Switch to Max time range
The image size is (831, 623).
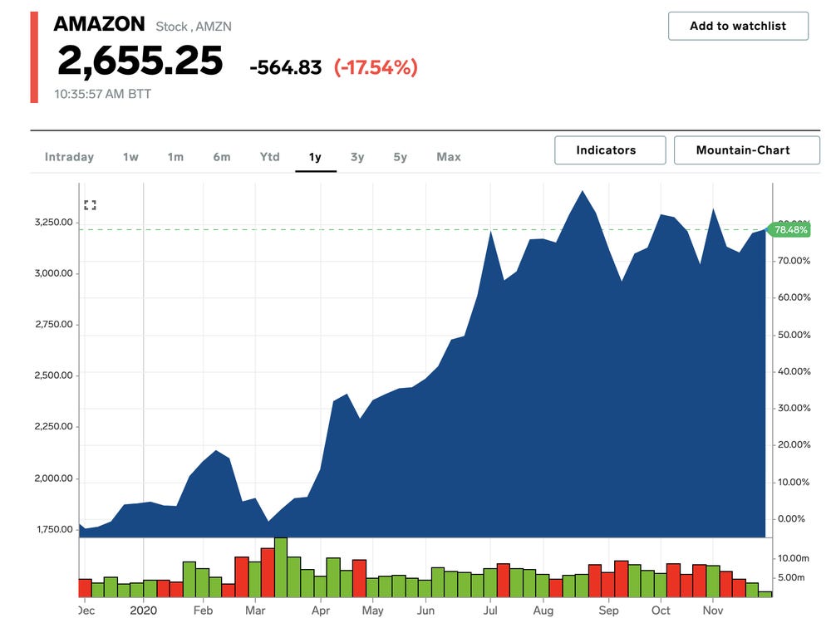coord(449,157)
